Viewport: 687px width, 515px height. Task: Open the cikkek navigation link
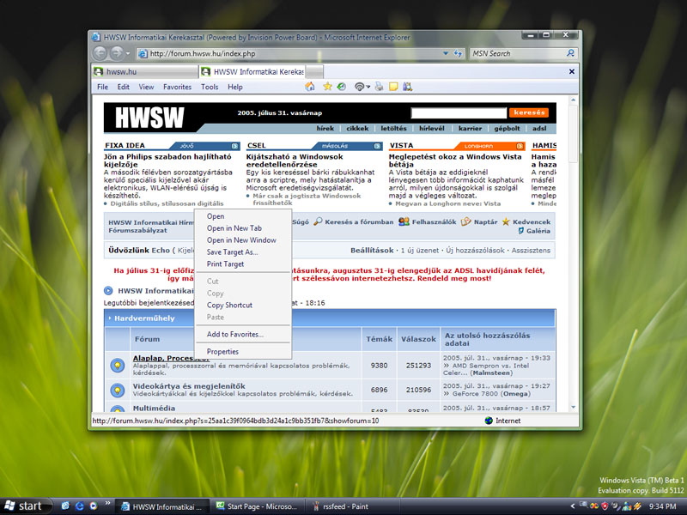coord(357,128)
